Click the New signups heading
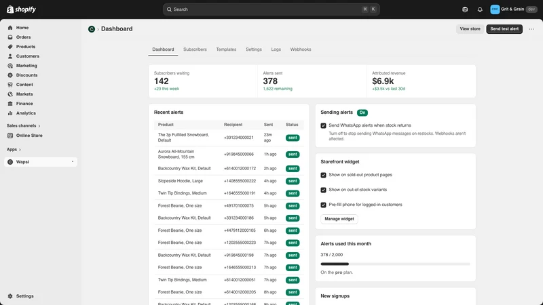The height and width of the screenshot is (305, 543). pyautogui.click(x=335, y=296)
